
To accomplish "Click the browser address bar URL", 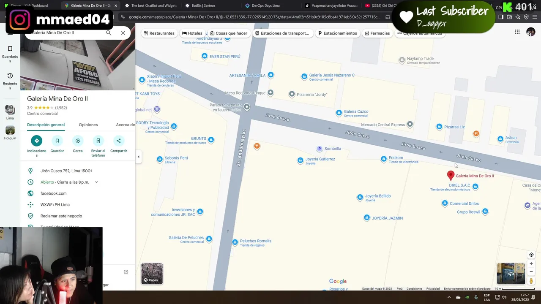I will pos(254,17).
